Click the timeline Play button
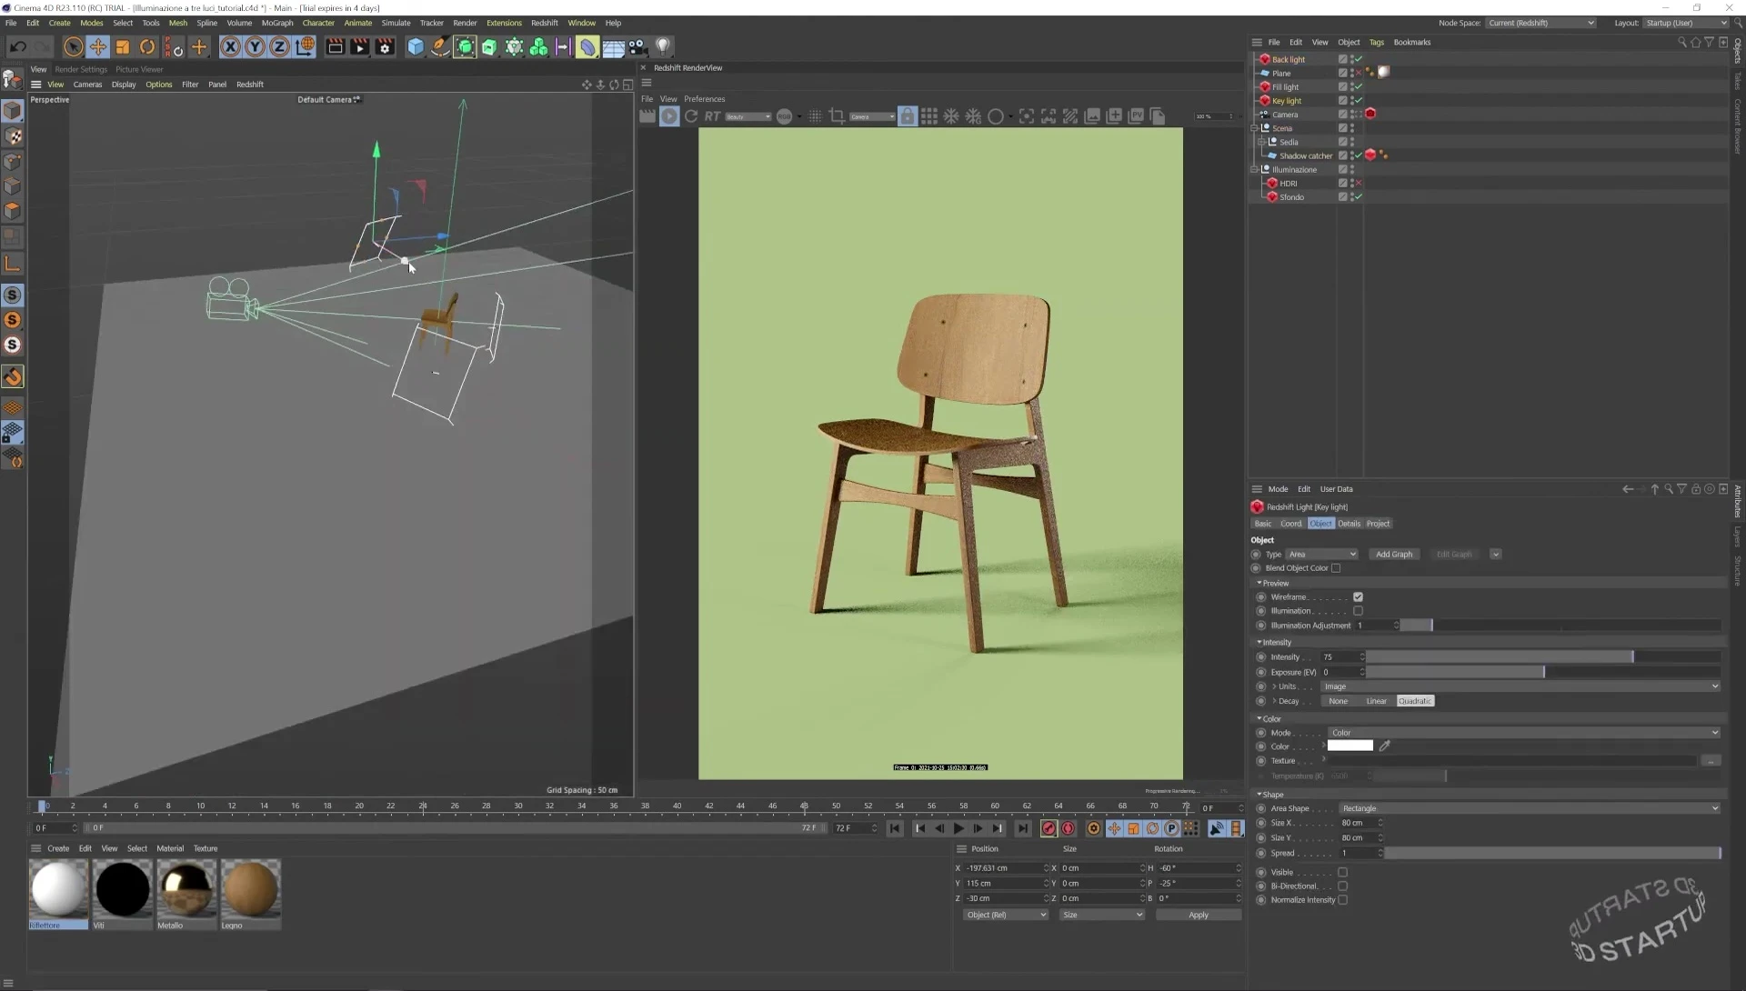 (958, 828)
